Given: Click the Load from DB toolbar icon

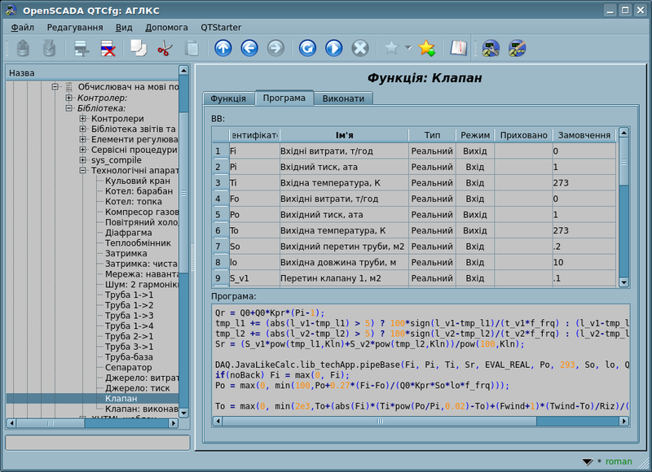Looking at the screenshot, I should click(23, 48).
